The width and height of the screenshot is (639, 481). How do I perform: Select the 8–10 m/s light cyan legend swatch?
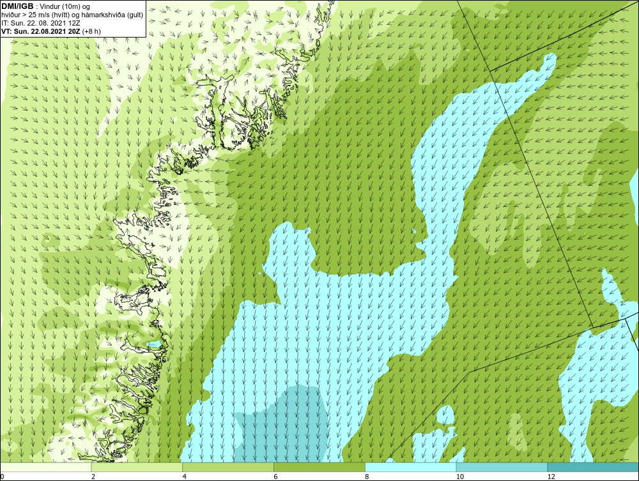tap(411, 467)
